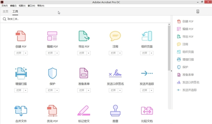Click the 注释 speech bubble icon in grid

coord(115,36)
